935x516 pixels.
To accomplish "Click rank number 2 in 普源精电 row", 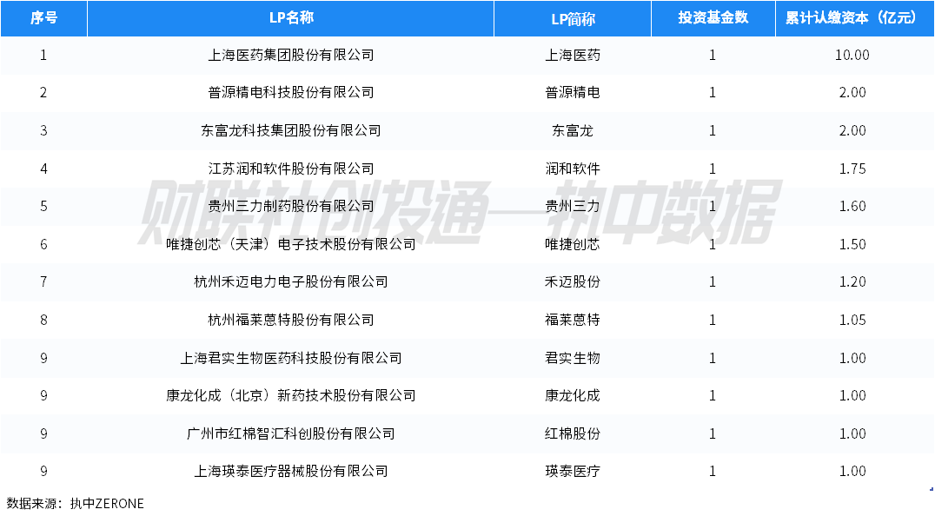I will [x=43, y=93].
